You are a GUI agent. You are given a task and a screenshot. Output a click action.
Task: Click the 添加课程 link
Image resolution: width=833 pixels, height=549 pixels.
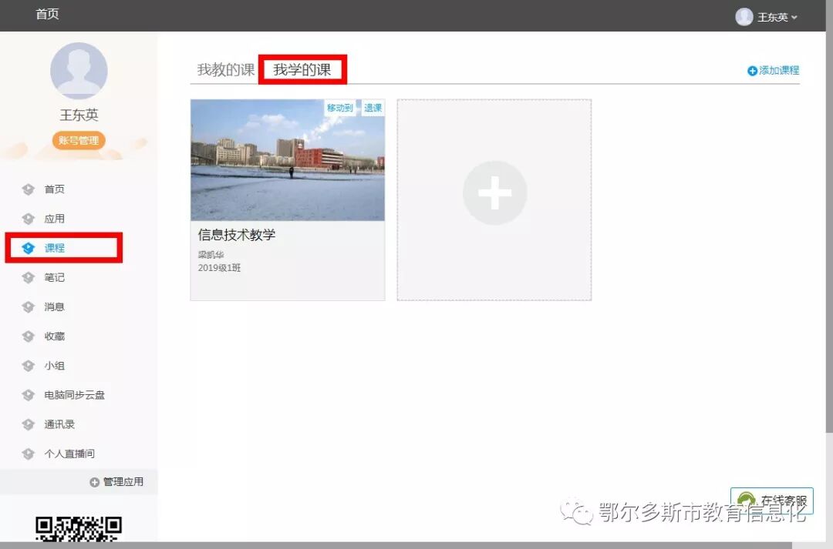pos(774,71)
